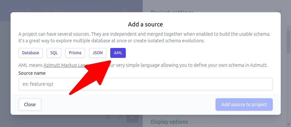Image resolution: width=291 pixels, height=127 pixels.
Task: Click the help question mark icon
Action: 125,10
